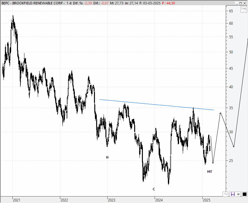The width and height of the screenshot is (248, 203).
Task: Click the 55 price axis label
Action: (231, 37)
